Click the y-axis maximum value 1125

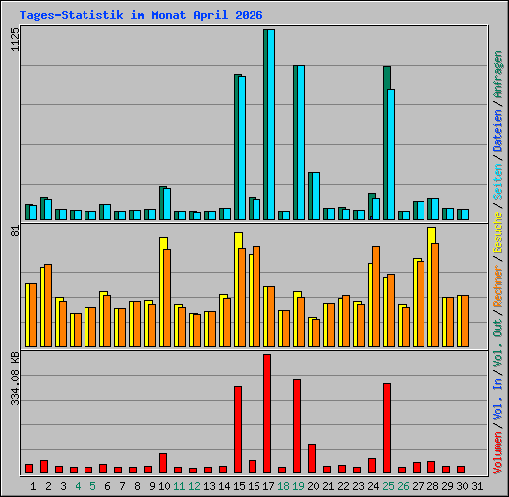click(15, 40)
